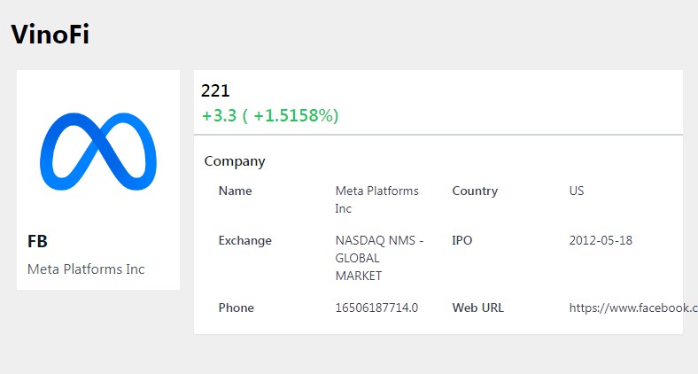Click the IPO field label
Viewport: 698px width, 374px height.
(x=461, y=240)
